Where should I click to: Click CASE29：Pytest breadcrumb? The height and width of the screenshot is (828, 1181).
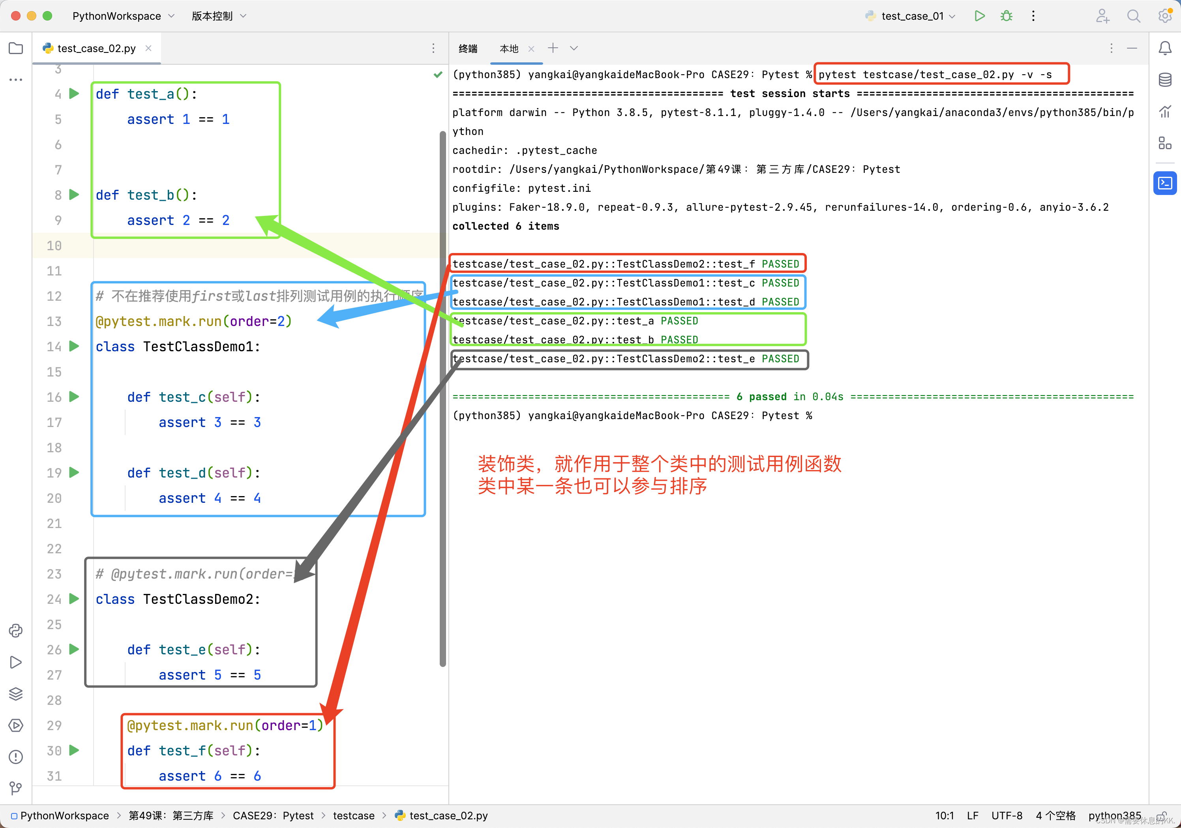273,816
